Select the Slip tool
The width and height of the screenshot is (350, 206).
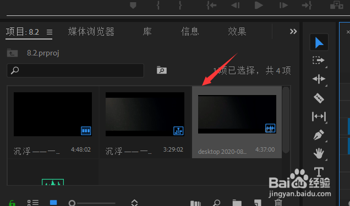coord(319,116)
